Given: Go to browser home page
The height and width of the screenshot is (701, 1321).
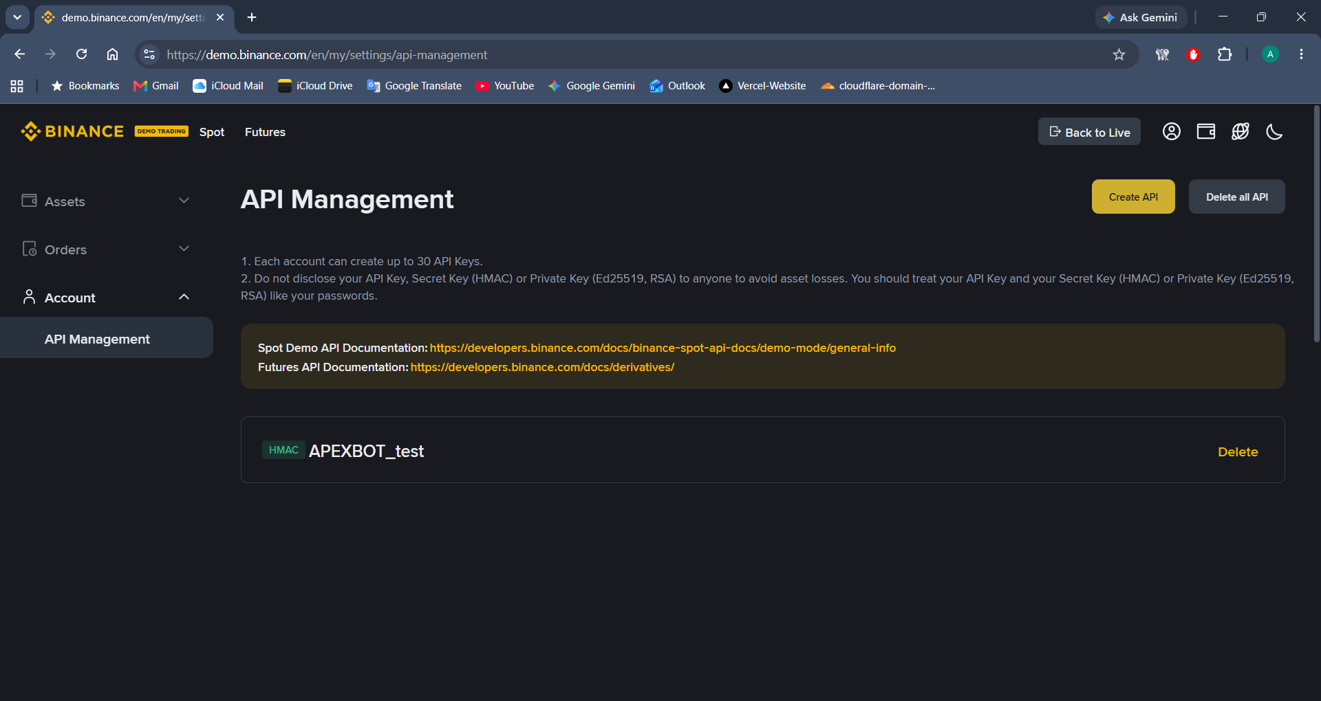Looking at the screenshot, I should tap(112, 54).
